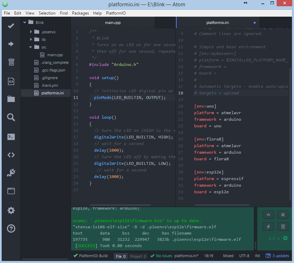Screen dimensions: 294x263
Task: Click the open folder icon in toolbar
Action: [11, 99]
